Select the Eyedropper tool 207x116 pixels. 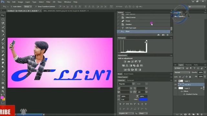tap(3, 35)
